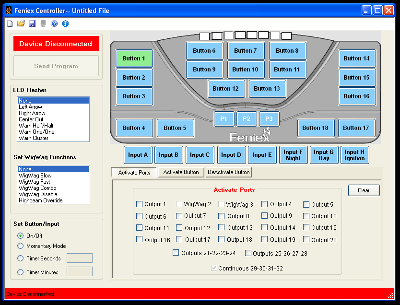Viewport: 400px width, 305px height.
Task: Open Help with the question mark icon
Action: point(54,23)
